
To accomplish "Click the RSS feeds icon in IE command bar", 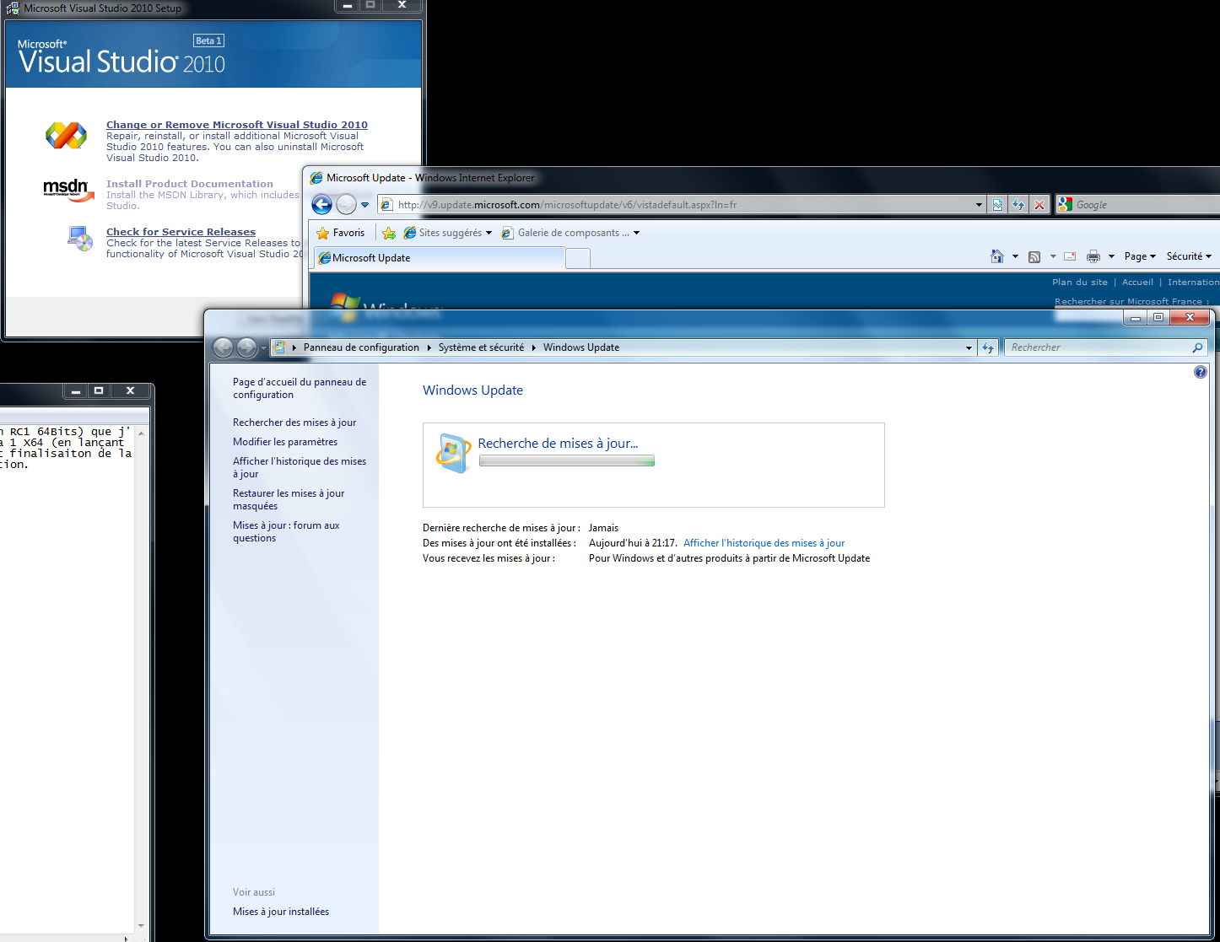I will click(x=1034, y=256).
